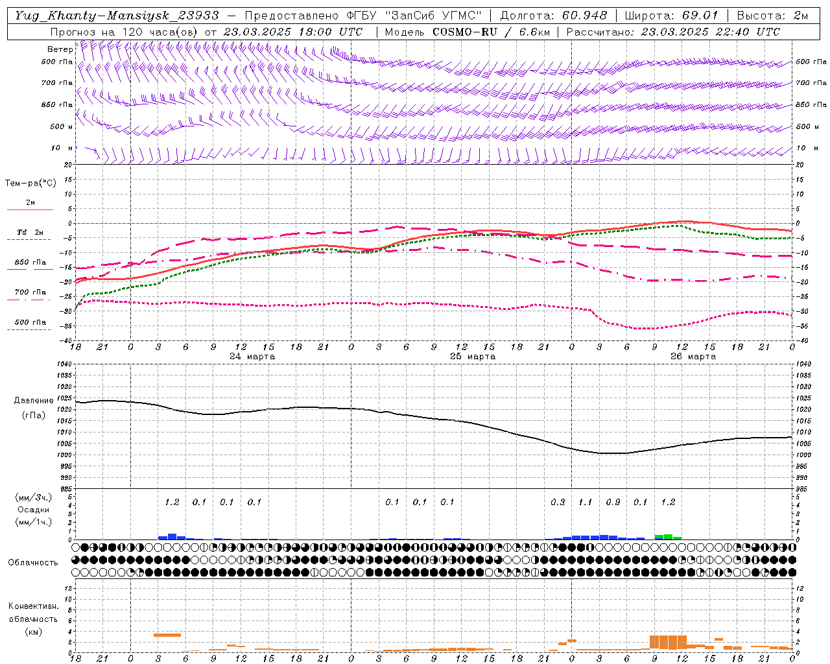This screenshot has width=830, height=664.
Task: Select the 'Долгота: 60.948' header field
Action: click(x=554, y=15)
